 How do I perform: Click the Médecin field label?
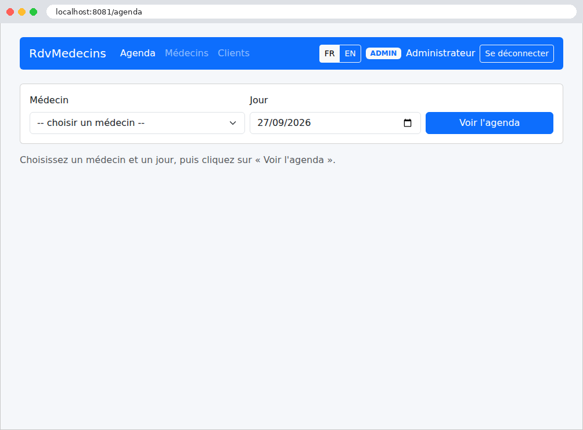click(x=49, y=100)
